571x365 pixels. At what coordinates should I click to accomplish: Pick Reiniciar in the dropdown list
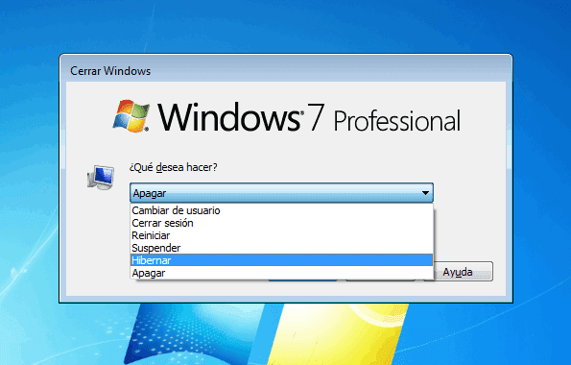[x=281, y=235]
